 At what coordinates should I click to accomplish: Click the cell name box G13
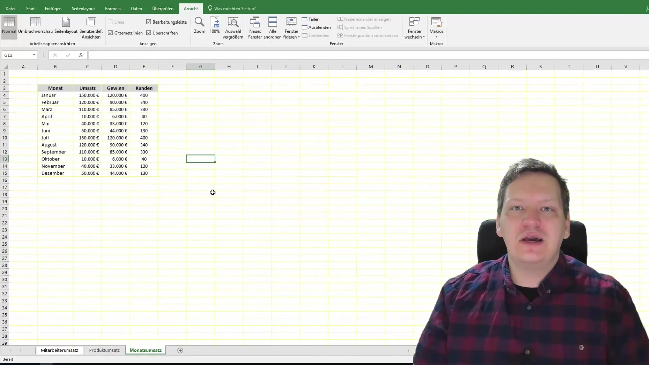[x=18, y=55]
